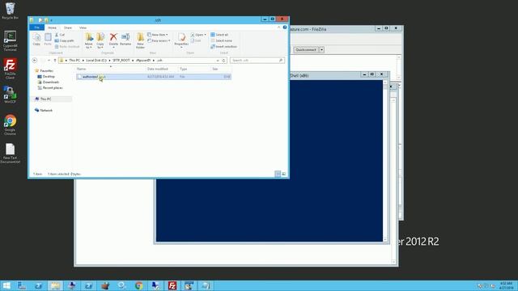
Task: Click the Back navigation arrow
Action: click(x=35, y=61)
